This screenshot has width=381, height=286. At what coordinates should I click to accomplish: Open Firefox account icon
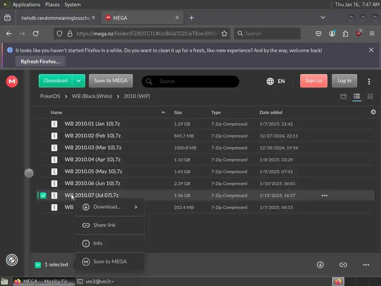pyautogui.click(x=332, y=34)
